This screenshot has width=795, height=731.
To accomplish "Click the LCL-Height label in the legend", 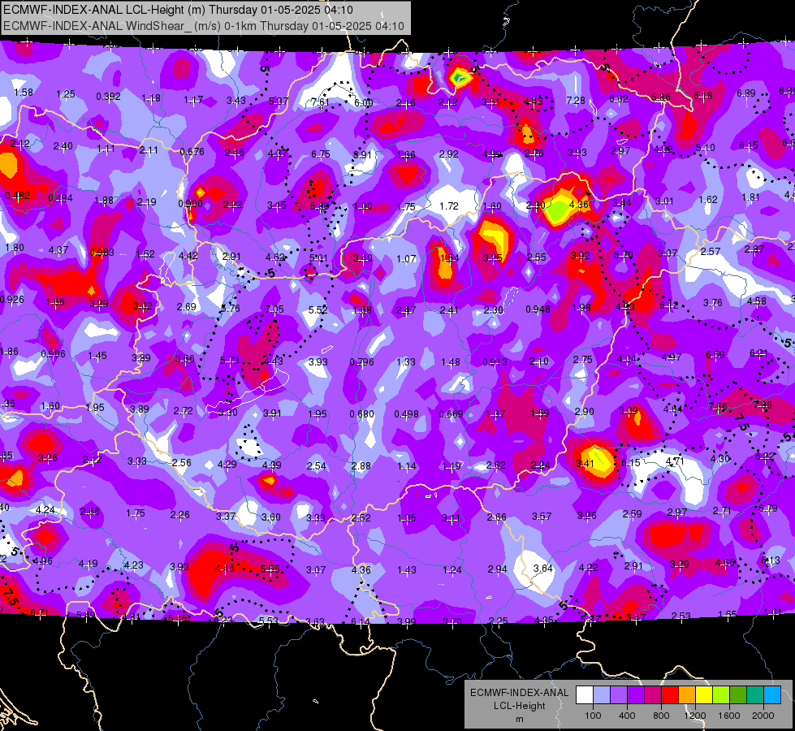I will (x=519, y=706).
